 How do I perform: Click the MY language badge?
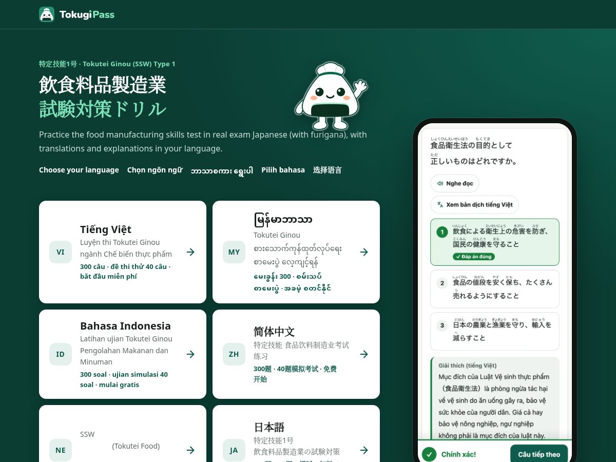coord(234,252)
